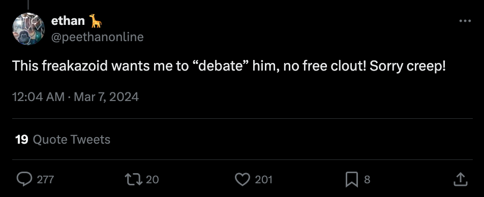Click the giraffe emoji beside ethan's name
The height and width of the screenshot is (197, 484).
96,21
